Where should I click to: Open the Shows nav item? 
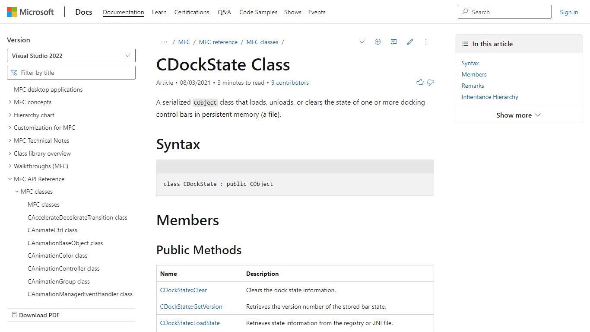[293, 12]
